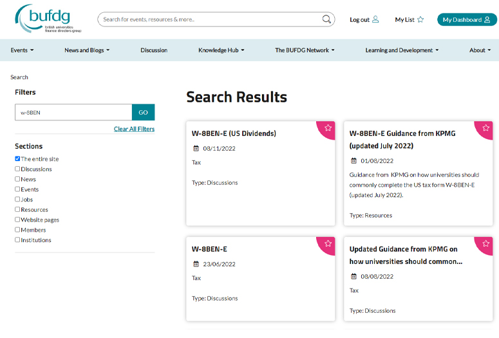Viewport: 499px width, 338px height.
Task: Click Log out with user icon
Action: (x=364, y=20)
